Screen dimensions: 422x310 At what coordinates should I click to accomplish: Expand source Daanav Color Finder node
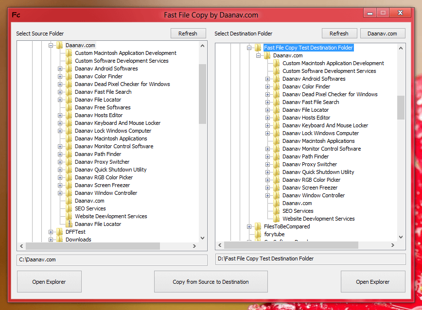tap(60, 77)
